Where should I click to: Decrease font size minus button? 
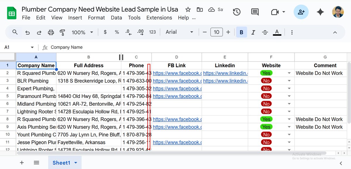point(205,32)
